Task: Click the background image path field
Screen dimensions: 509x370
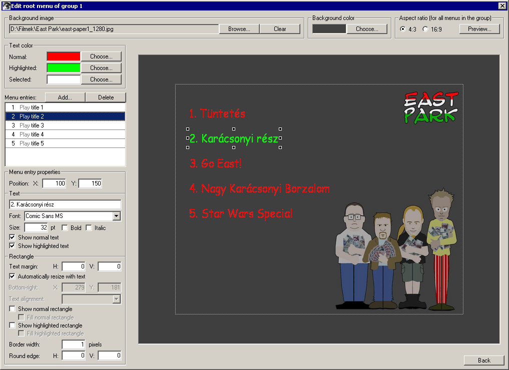Action: coord(114,29)
